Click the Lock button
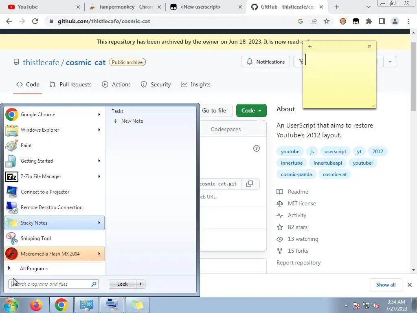 123,284
